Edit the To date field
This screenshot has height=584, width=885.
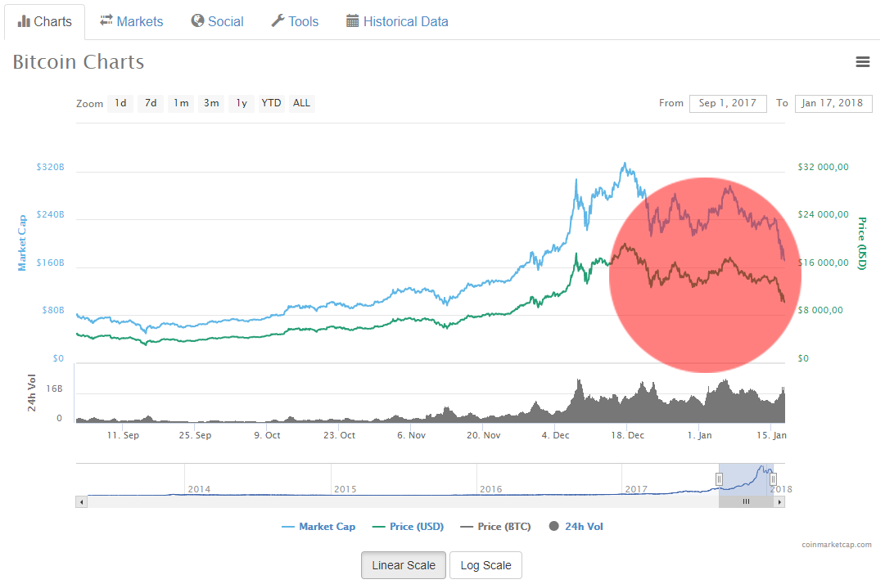(x=833, y=103)
